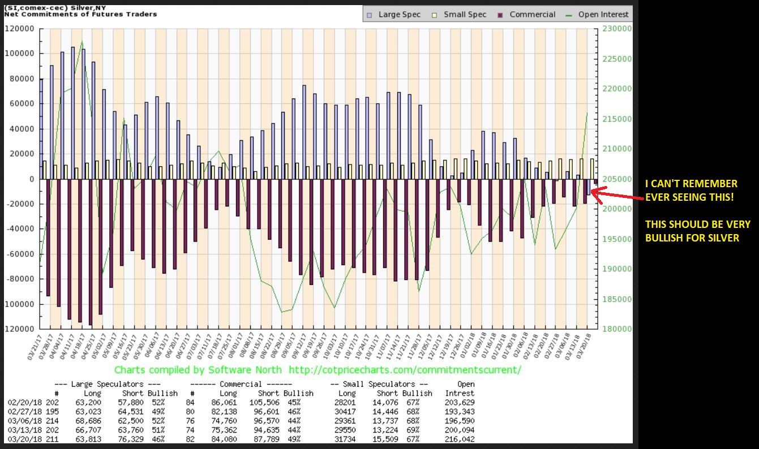Click the Commercial legend purple swatch

(501, 15)
